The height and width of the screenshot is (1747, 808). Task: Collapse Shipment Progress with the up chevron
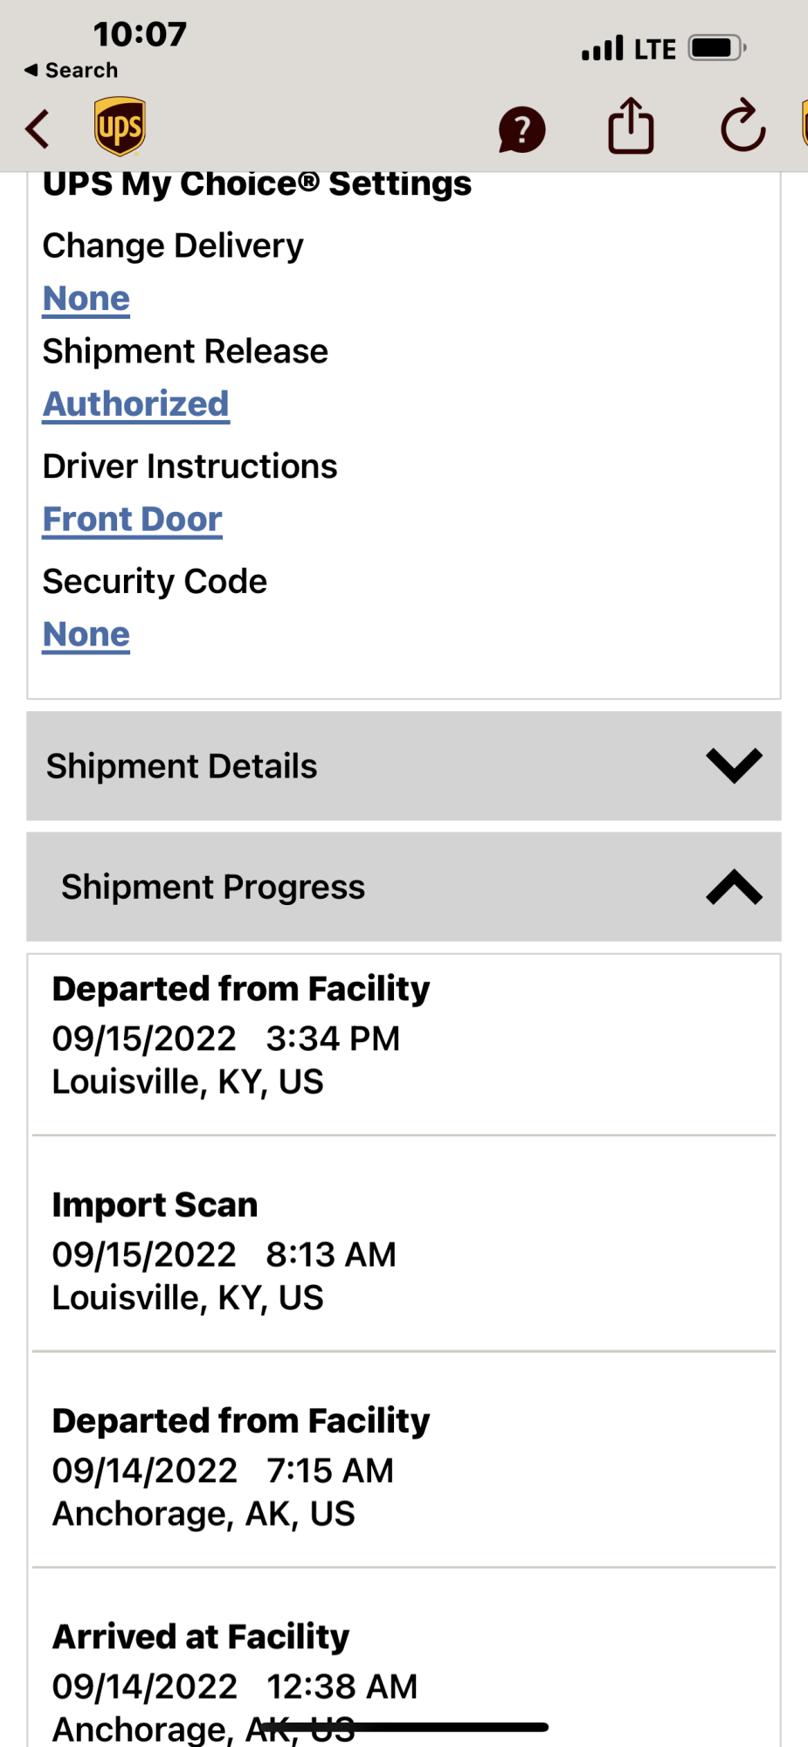point(734,887)
